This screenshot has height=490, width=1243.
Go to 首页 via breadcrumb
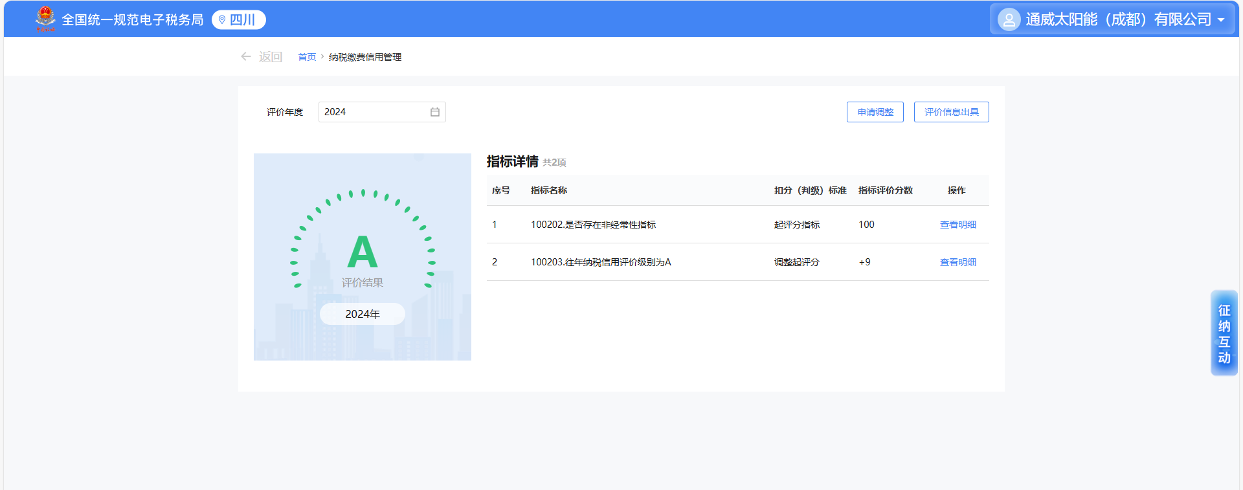307,57
